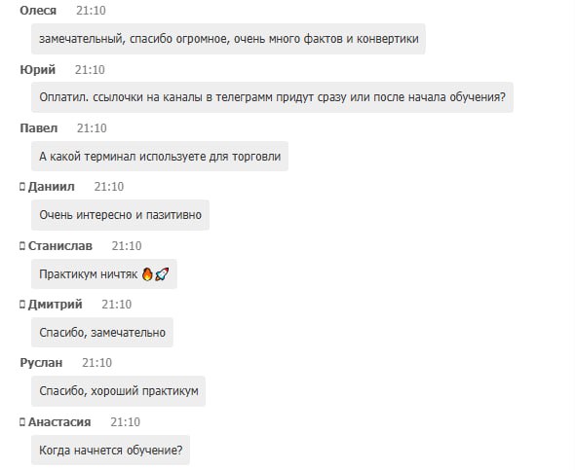The height and width of the screenshot is (470, 575).
Task: Open Юрий's user name
Action: coord(38,69)
